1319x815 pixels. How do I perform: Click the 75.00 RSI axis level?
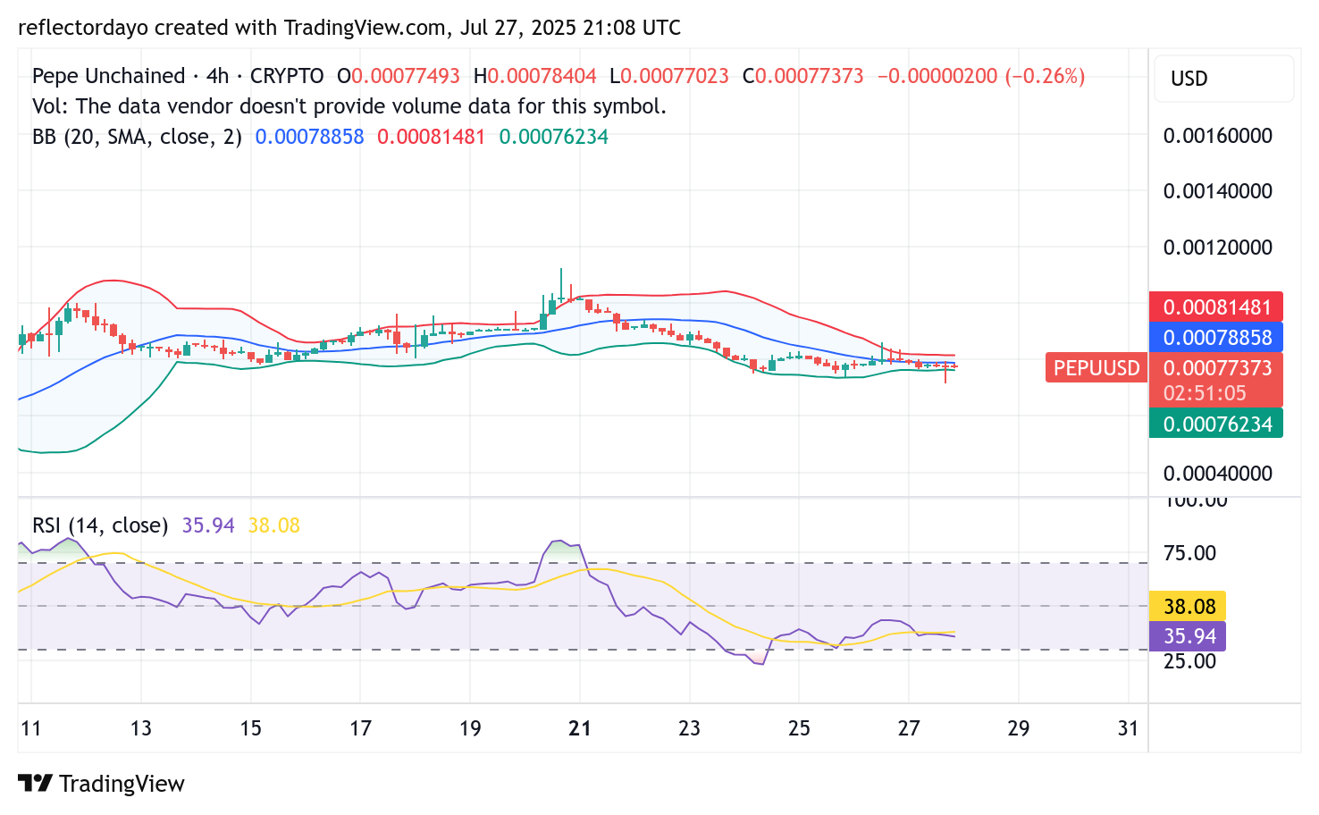pyautogui.click(x=1189, y=553)
